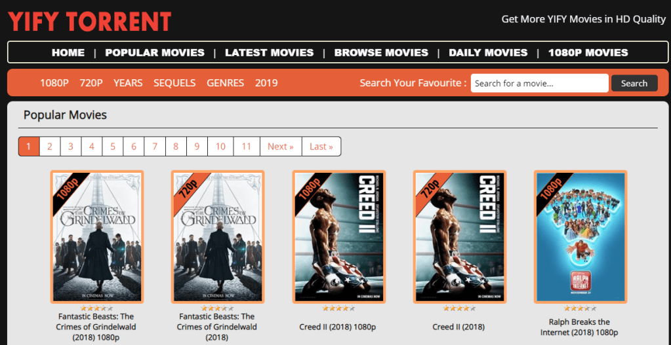Jump to page 11 in pagination
This screenshot has width=671, height=345.
pos(246,147)
